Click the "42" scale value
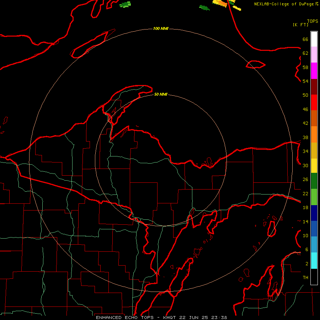Viewport: 320px width, 320px height. [x=305, y=123]
